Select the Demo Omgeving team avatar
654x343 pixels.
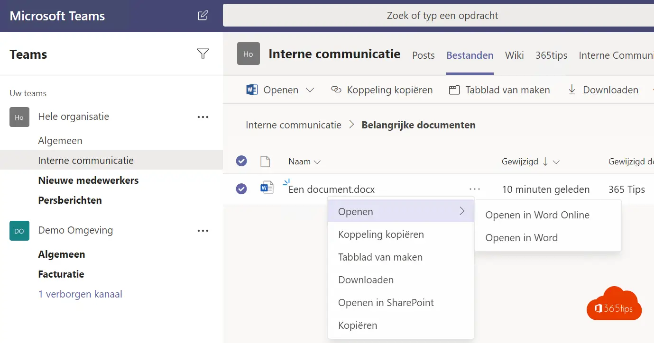(19, 231)
